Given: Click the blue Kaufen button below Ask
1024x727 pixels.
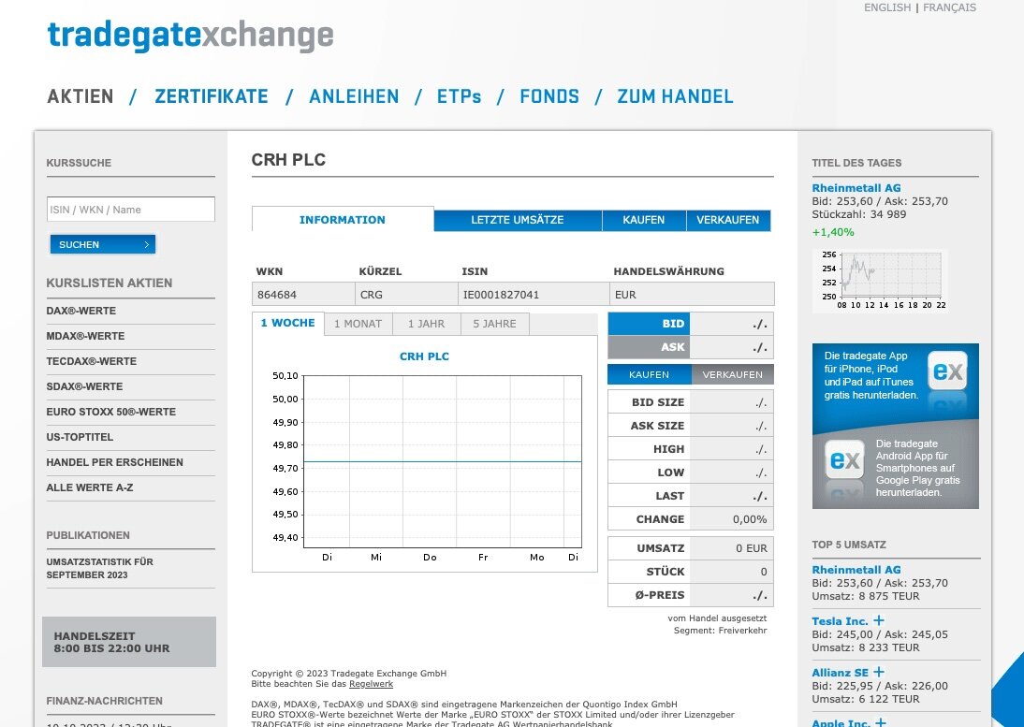Looking at the screenshot, I should tap(650, 374).
